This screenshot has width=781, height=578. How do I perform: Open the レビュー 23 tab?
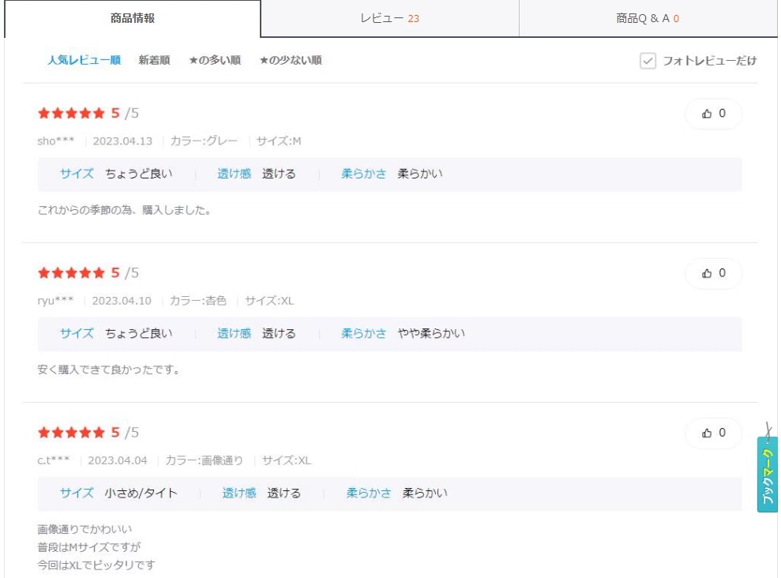[389, 18]
